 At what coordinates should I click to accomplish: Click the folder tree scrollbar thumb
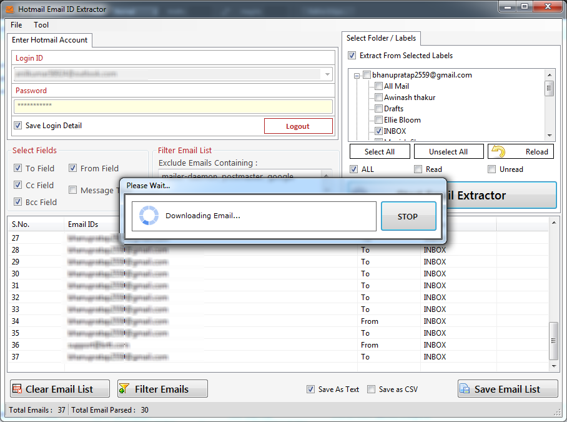[x=550, y=88]
